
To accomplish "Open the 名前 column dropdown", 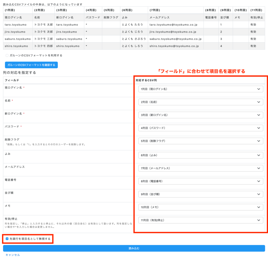I will tap(200, 102).
